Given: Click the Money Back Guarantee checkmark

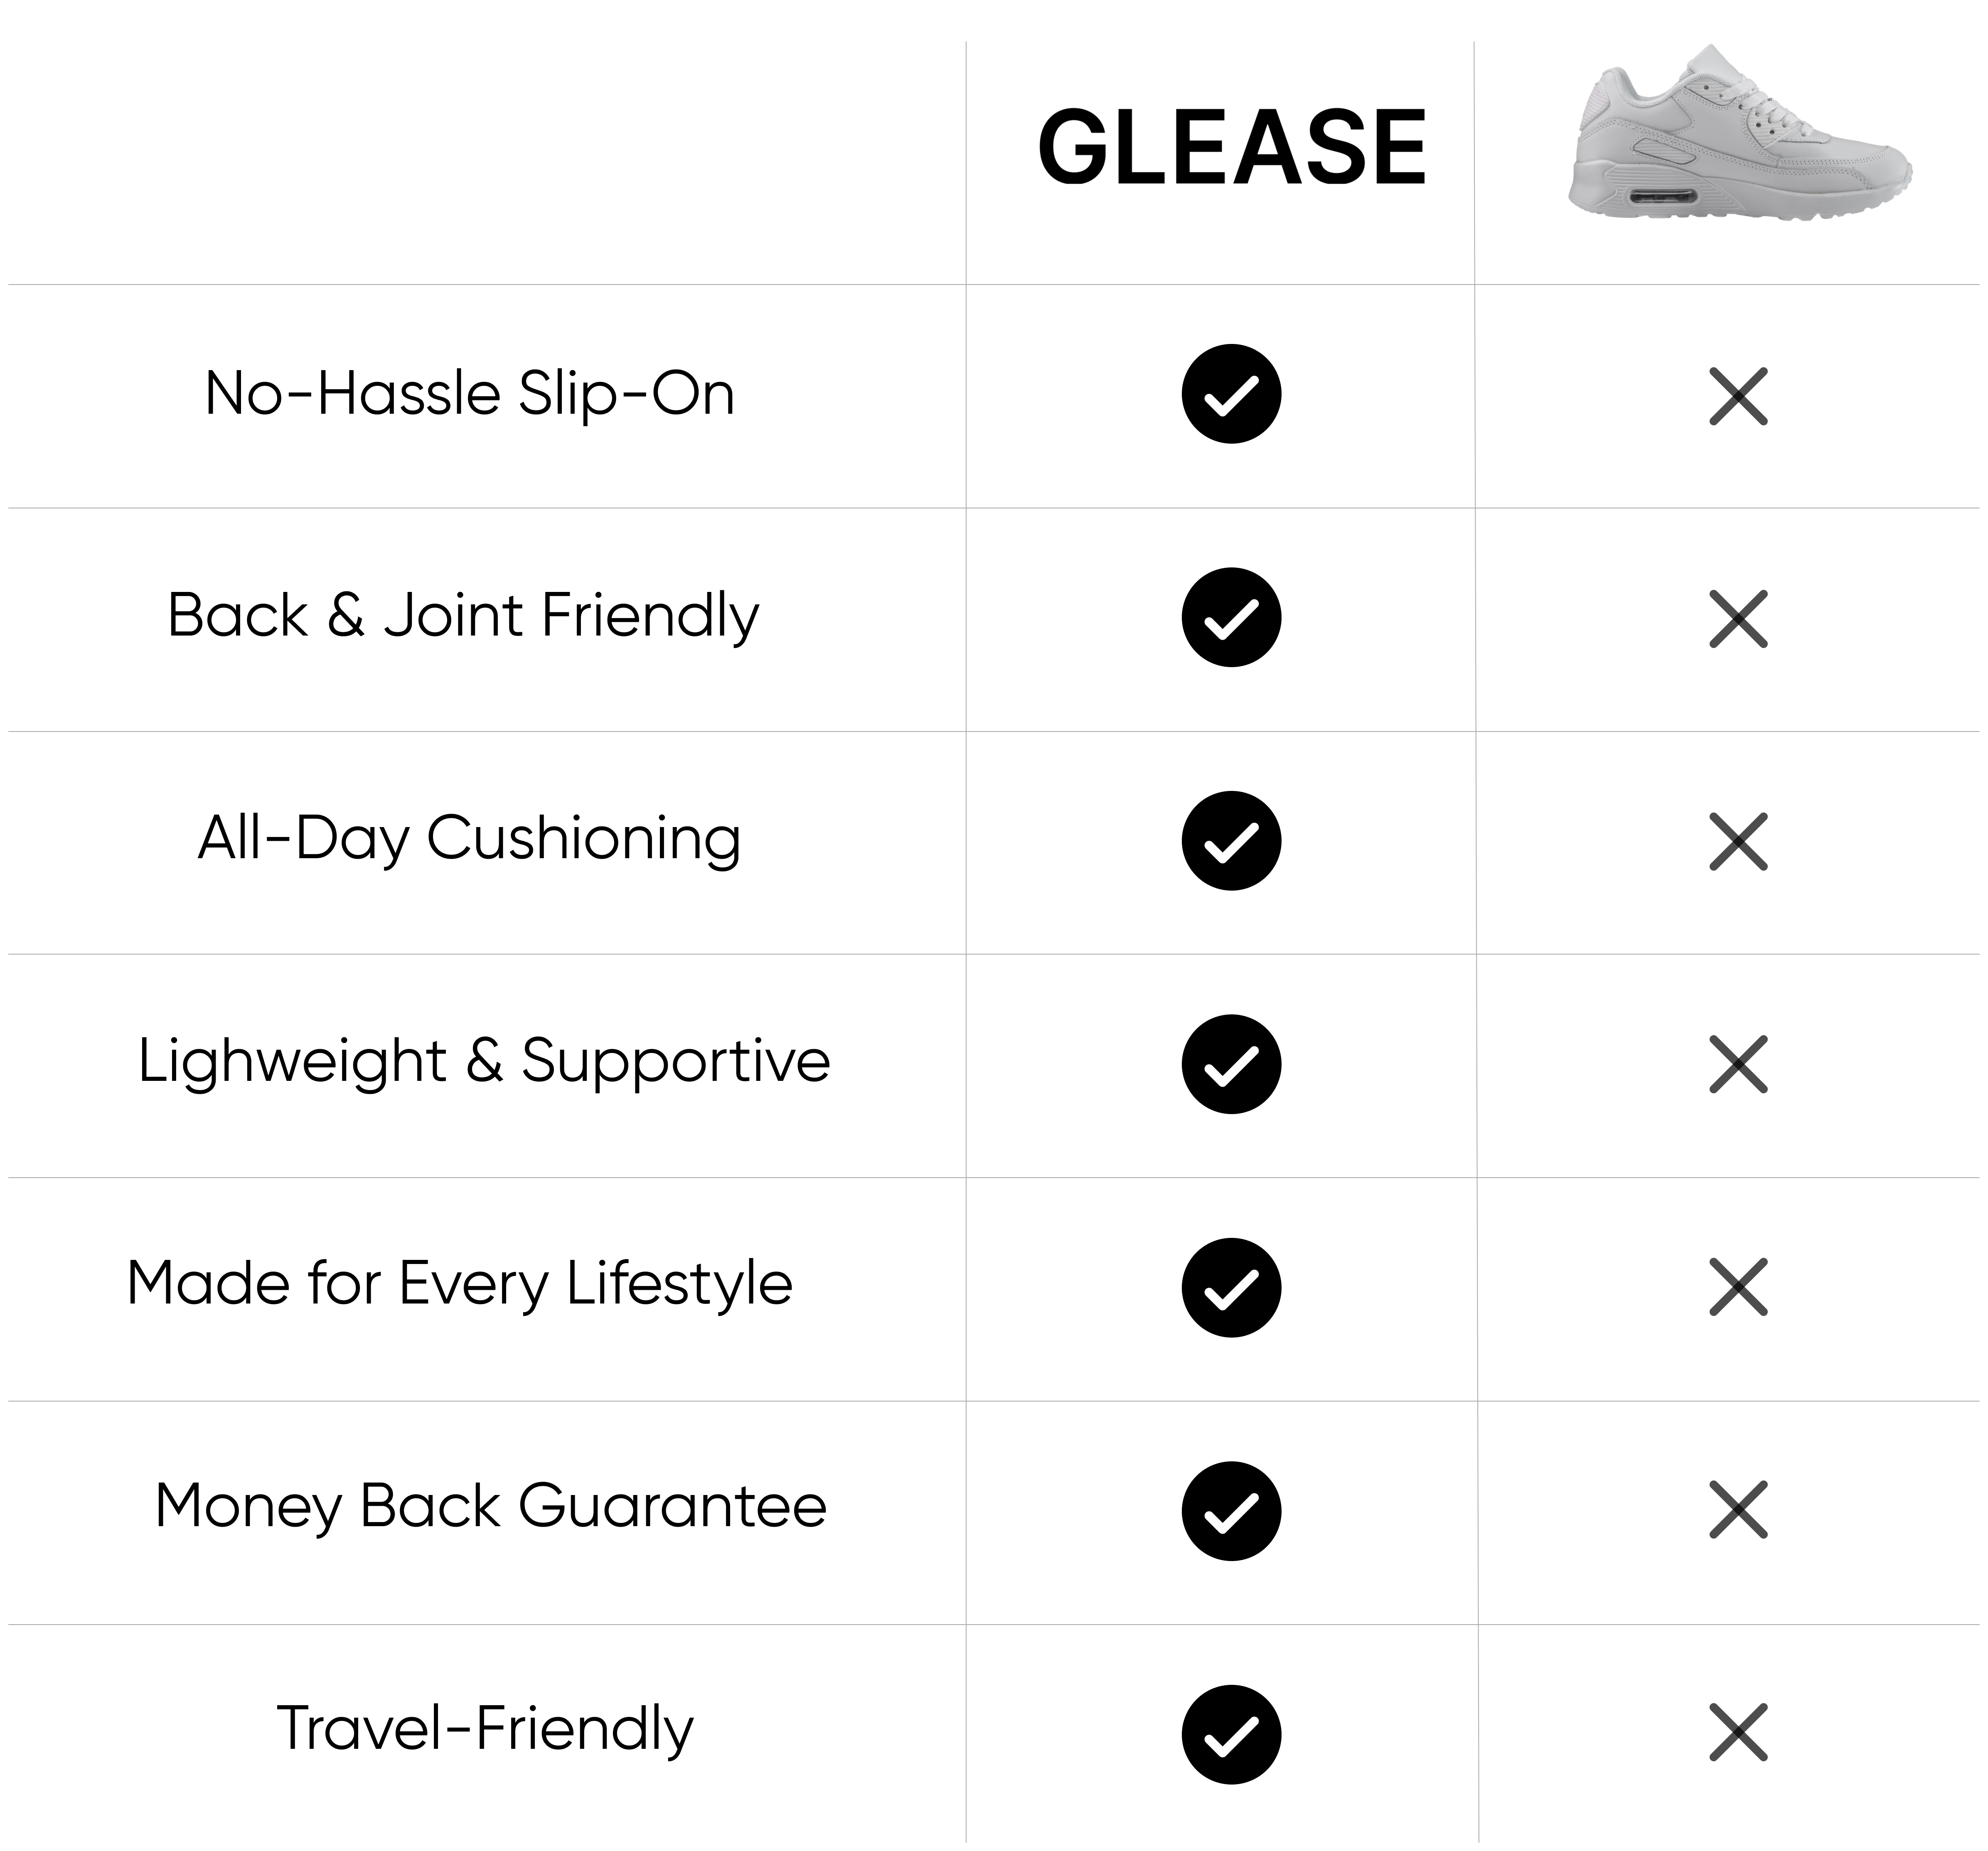Looking at the screenshot, I should [x=1231, y=1511].
